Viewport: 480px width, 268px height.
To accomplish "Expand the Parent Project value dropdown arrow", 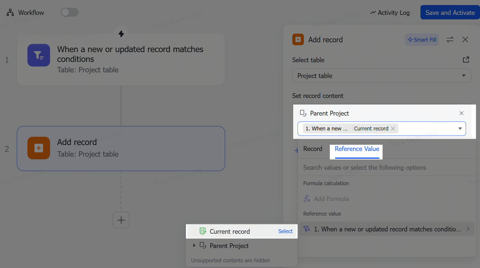I will pyautogui.click(x=460, y=129).
